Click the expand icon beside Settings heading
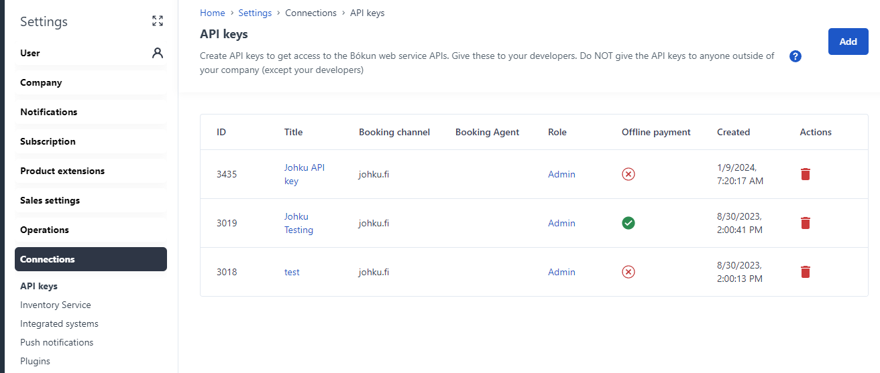Screen dimensions: 880x373 [x=158, y=21]
